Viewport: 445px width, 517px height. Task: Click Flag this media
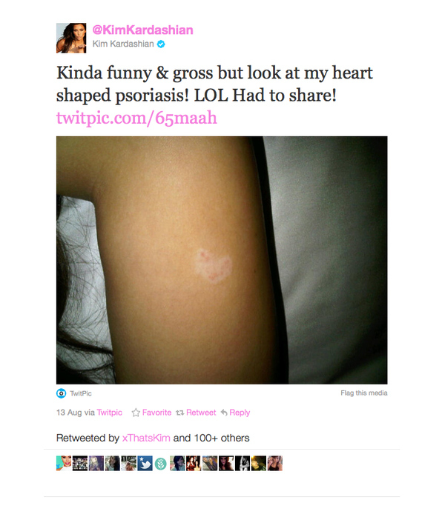(x=364, y=393)
